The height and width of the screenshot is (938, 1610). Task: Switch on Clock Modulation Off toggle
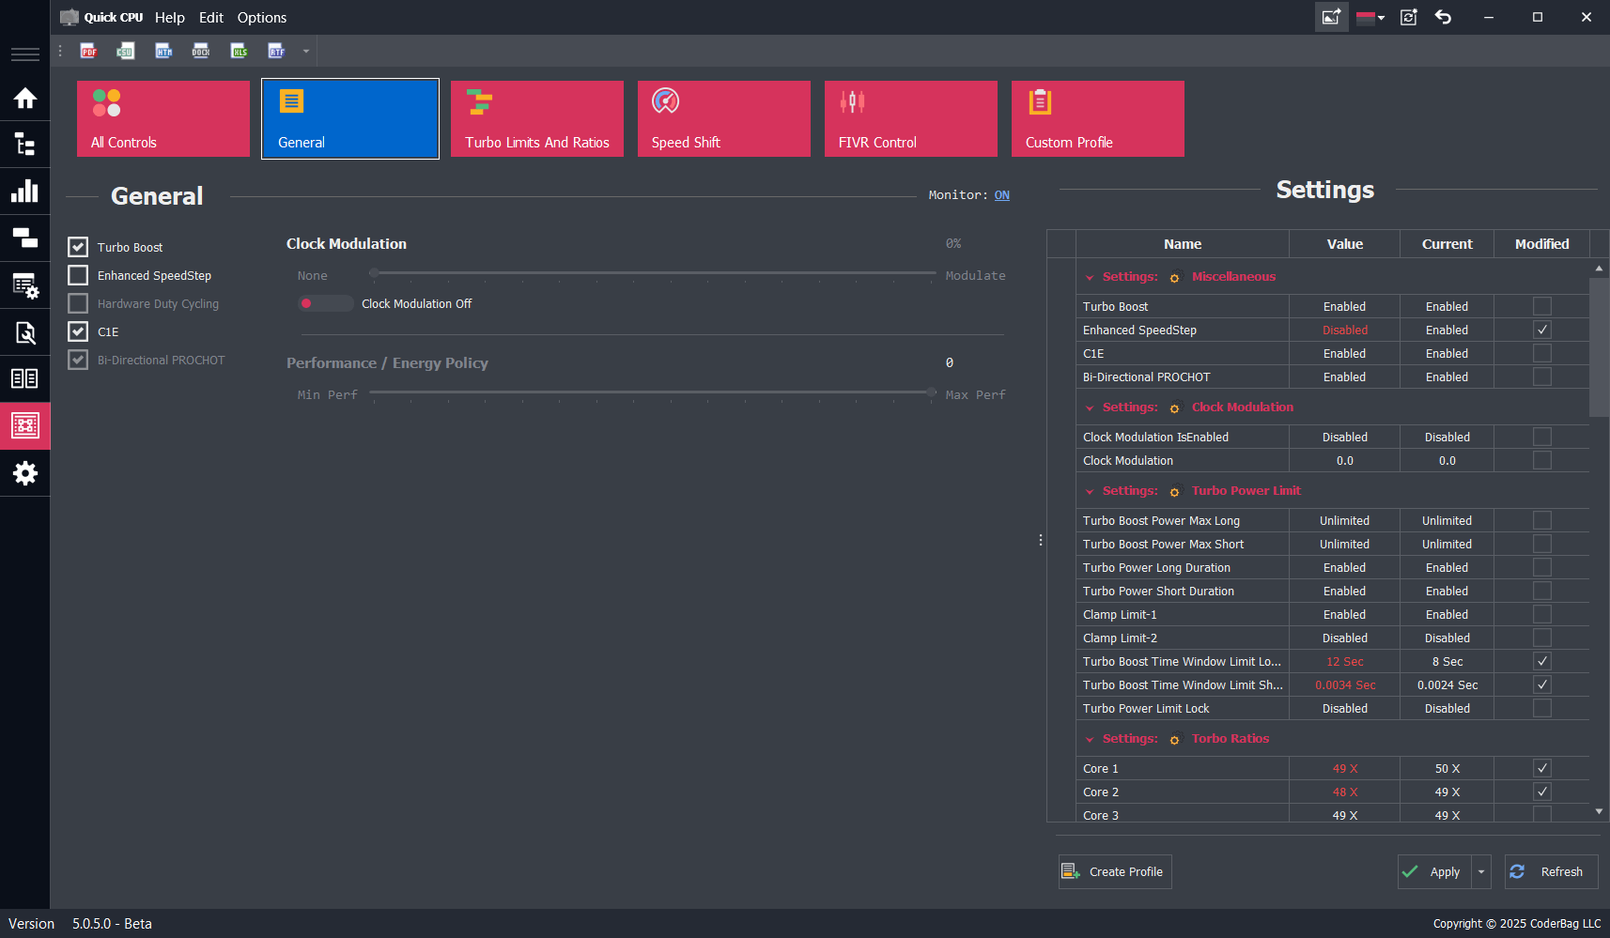pyautogui.click(x=325, y=303)
